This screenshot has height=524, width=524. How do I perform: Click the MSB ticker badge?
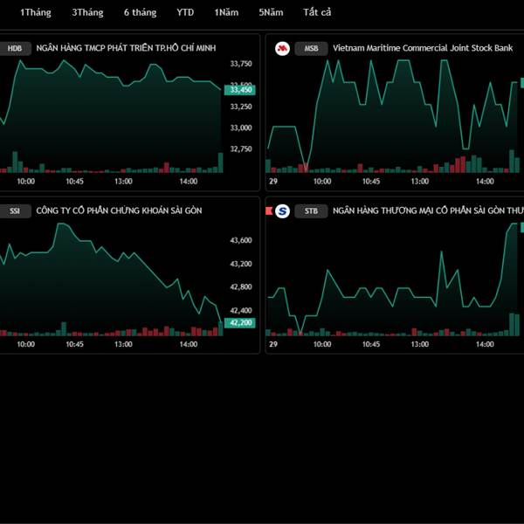(x=311, y=48)
